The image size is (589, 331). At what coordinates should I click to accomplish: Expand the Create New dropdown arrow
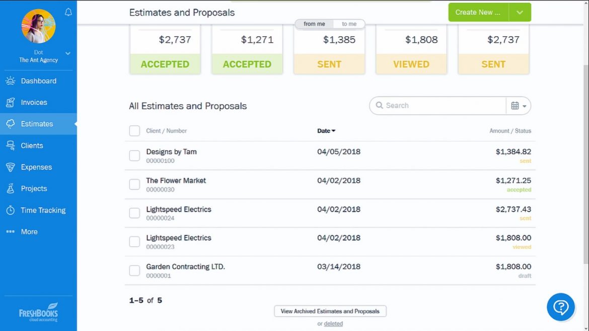tap(520, 12)
